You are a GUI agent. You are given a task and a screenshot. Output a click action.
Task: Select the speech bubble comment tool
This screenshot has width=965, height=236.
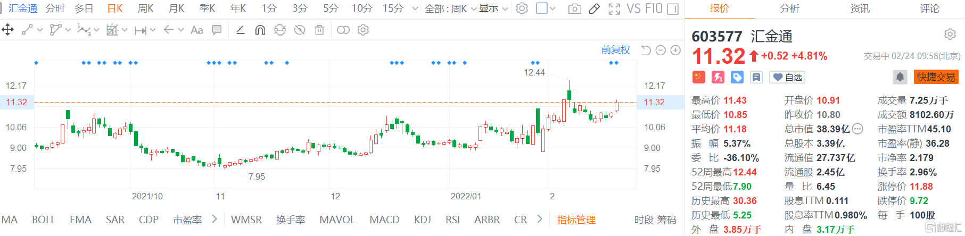(217, 30)
